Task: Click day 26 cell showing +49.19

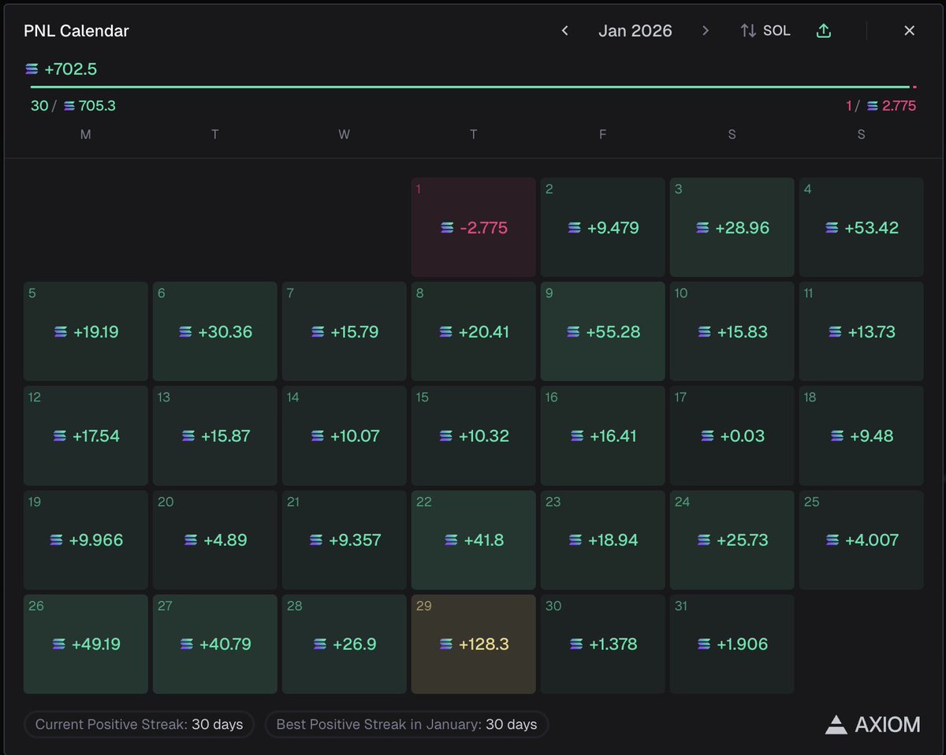Action: click(86, 644)
